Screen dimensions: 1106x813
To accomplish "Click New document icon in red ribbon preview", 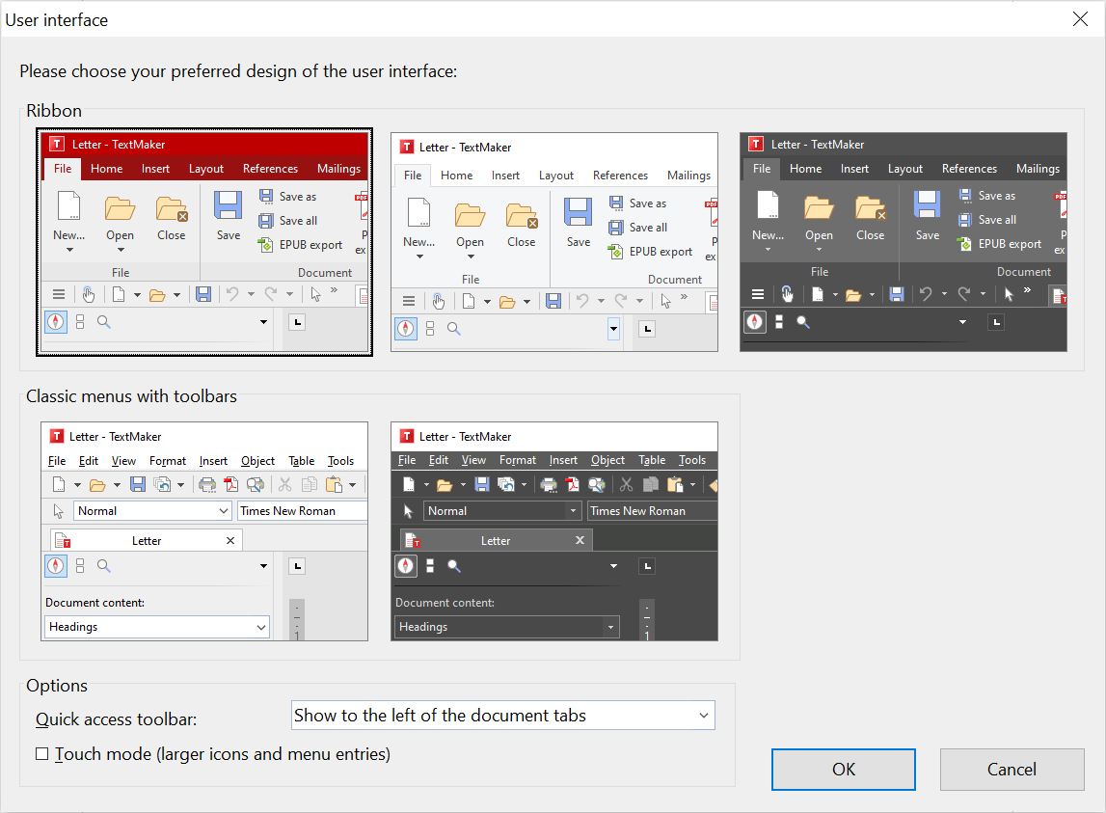I will (69, 206).
